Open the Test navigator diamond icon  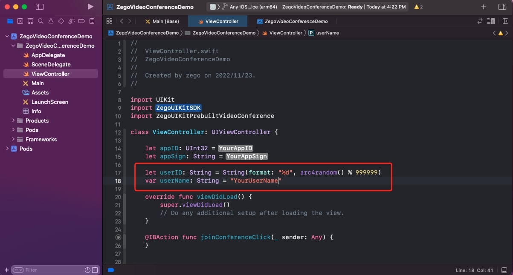pos(61,21)
